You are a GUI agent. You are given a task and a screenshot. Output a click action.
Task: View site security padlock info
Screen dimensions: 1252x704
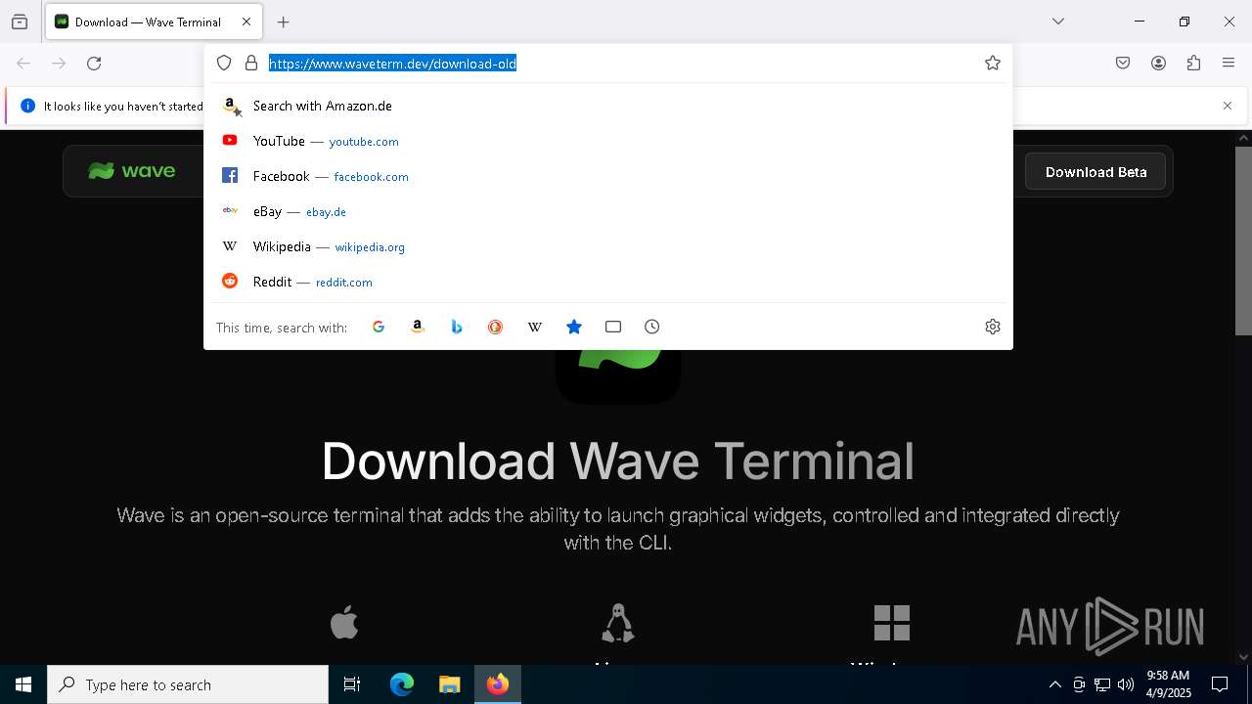251,63
